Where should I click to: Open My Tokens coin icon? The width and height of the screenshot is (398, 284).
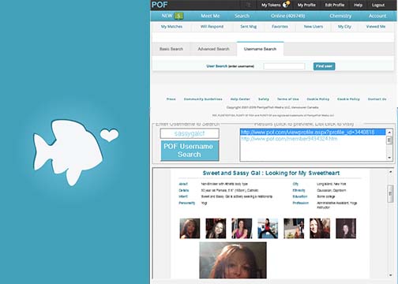(x=286, y=5)
